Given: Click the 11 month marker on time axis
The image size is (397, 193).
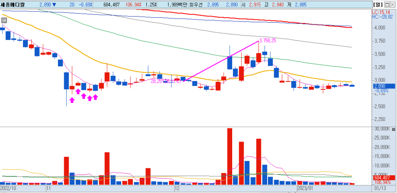Looking at the screenshot, I should tap(48, 189).
